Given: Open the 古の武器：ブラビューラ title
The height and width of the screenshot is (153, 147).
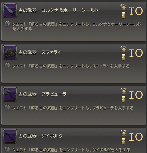Looking at the screenshot, I should coord(42,94).
